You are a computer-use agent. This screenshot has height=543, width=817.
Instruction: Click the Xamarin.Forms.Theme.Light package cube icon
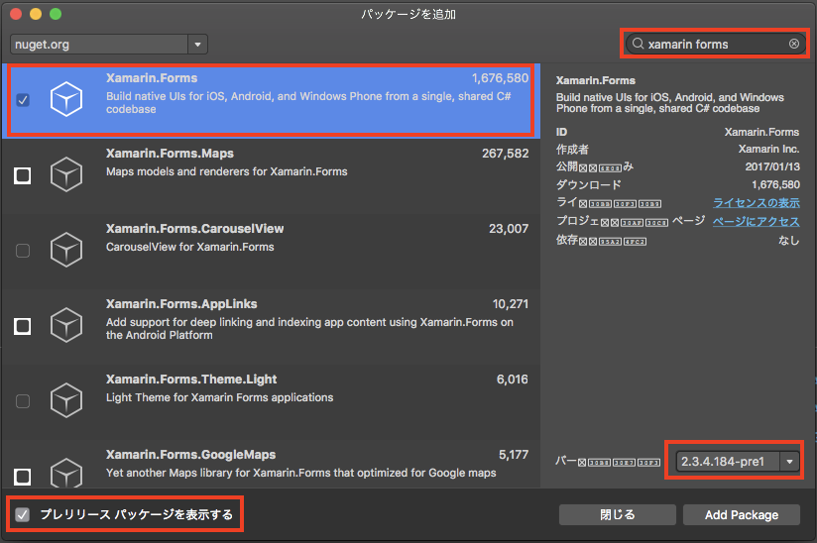click(66, 400)
